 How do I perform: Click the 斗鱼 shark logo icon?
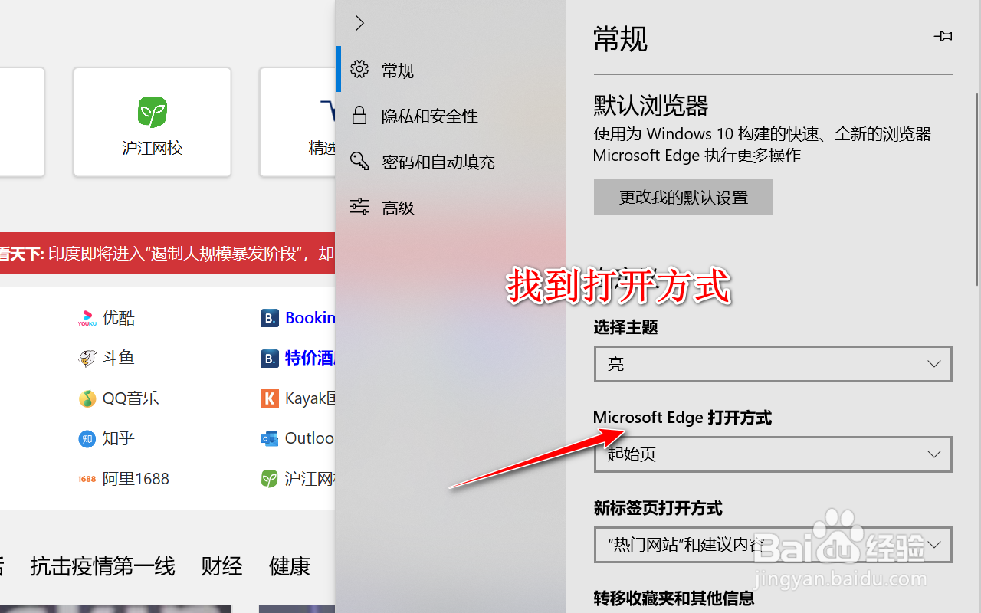click(87, 358)
